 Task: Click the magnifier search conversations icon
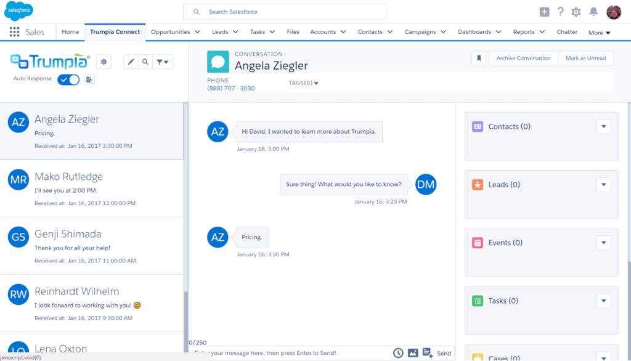(x=145, y=62)
